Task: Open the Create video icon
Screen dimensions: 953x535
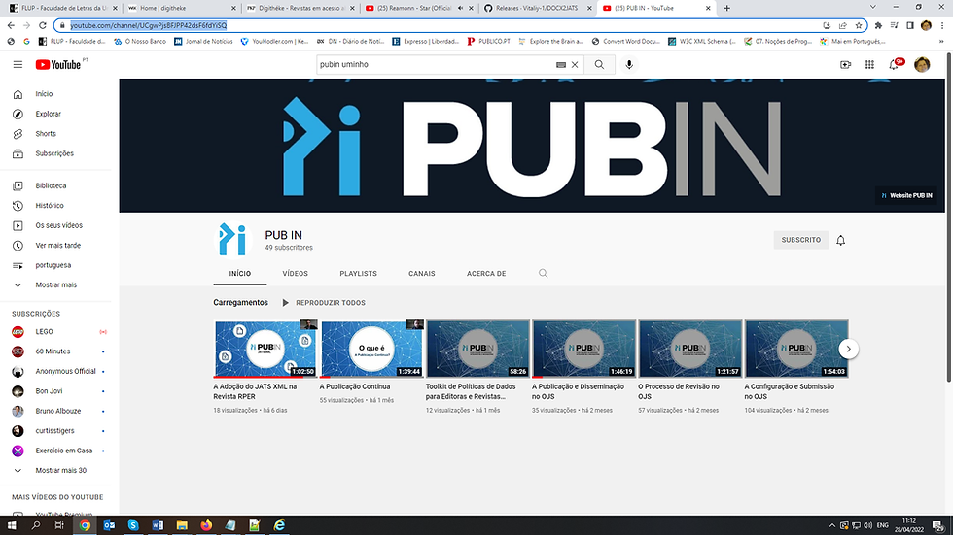Action: coord(845,64)
